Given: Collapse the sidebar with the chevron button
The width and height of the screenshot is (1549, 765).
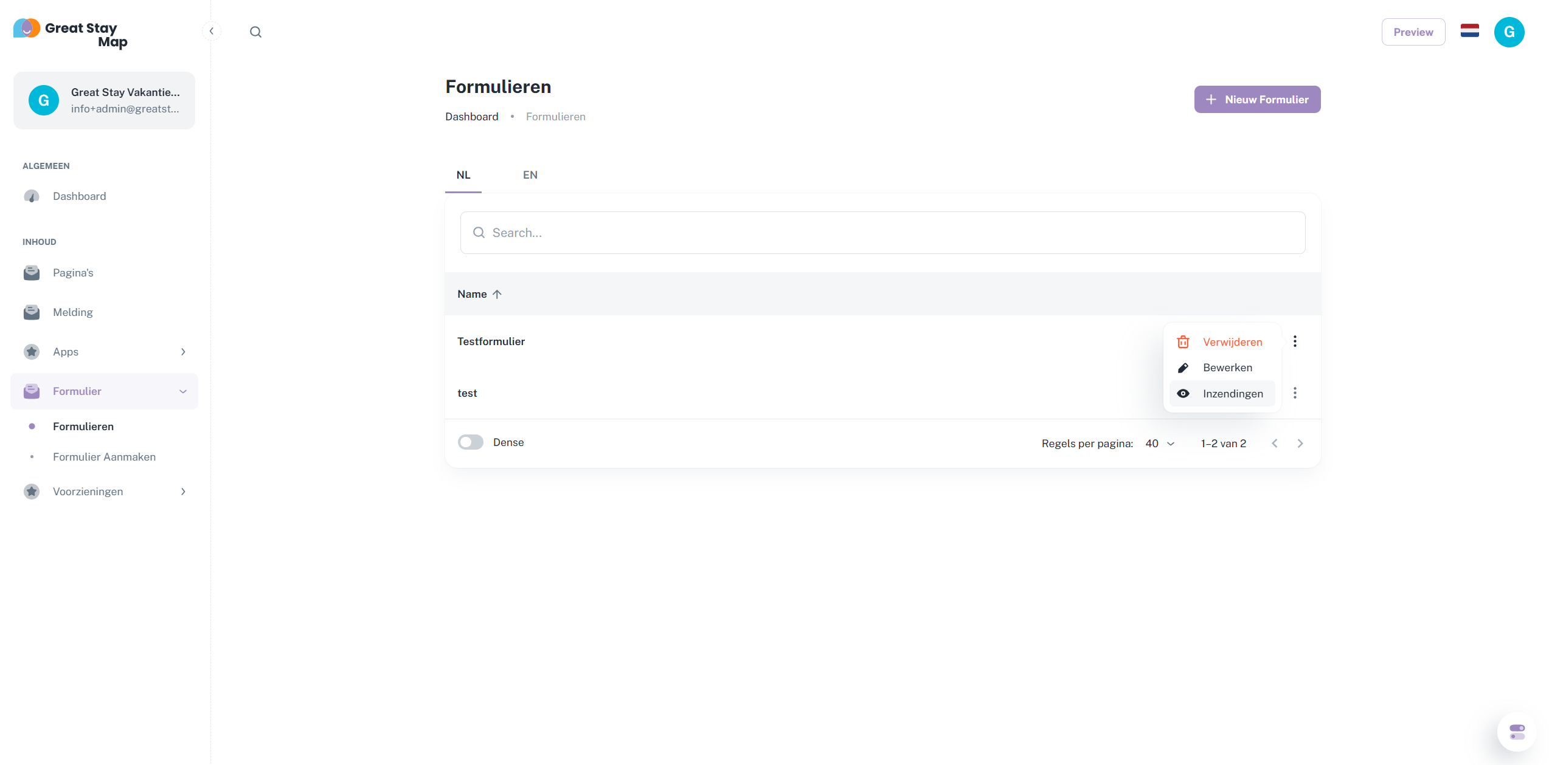Looking at the screenshot, I should pyautogui.click(x=211, y=31).
